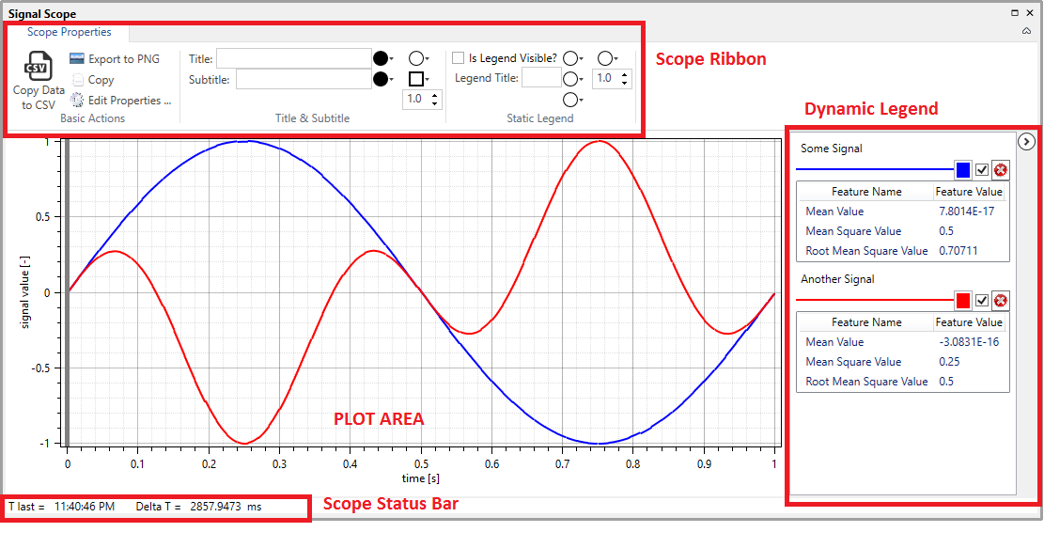This screenshot has width=1044, height=548.
Task: Click the Copy icon in Basic Actions
Action: (x=77, y=80)
